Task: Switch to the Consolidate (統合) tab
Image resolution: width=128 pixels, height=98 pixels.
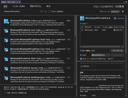Action: tap(49, 6)
